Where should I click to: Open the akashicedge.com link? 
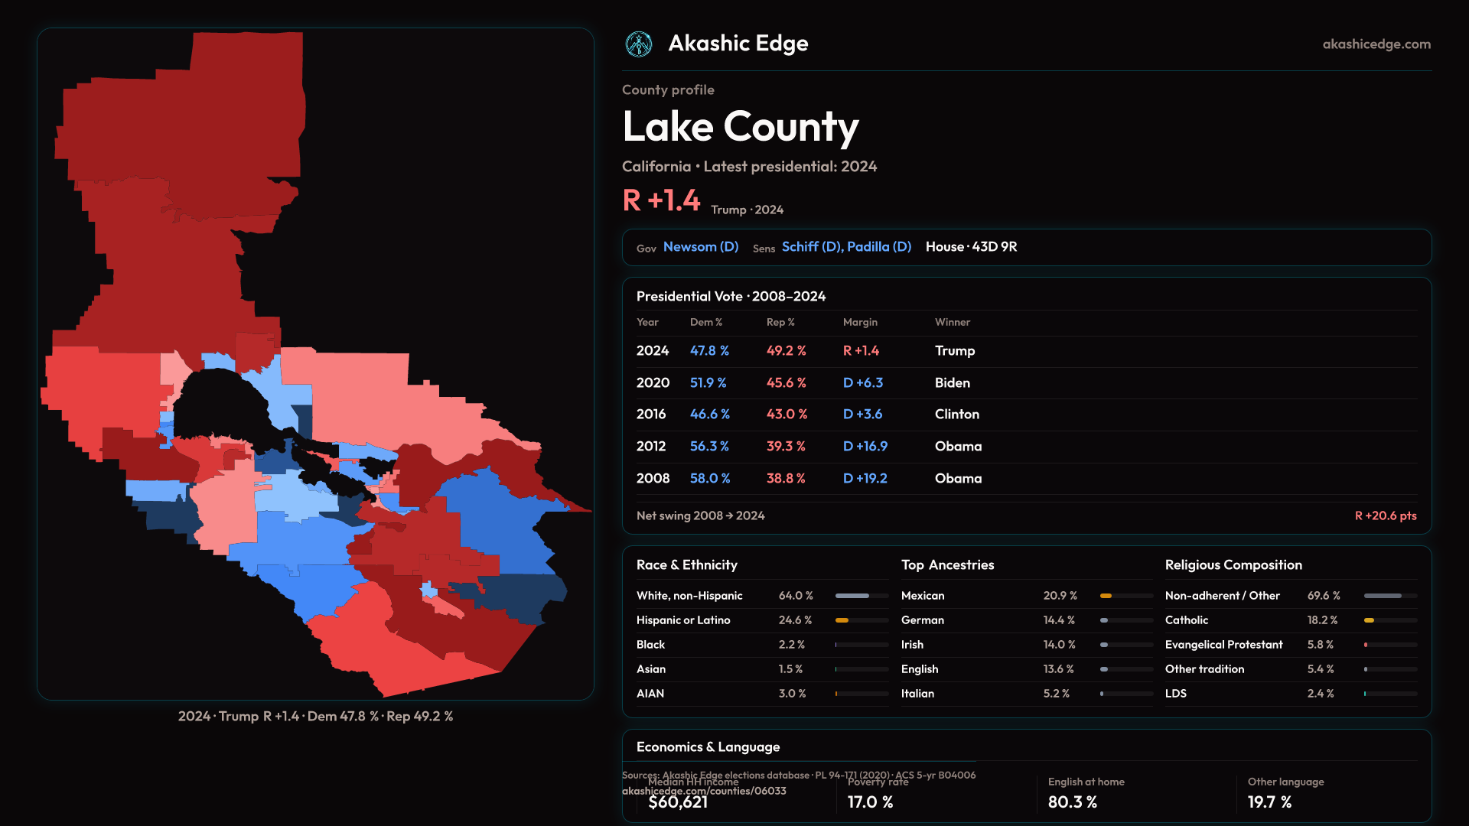tap(1376, 44)
